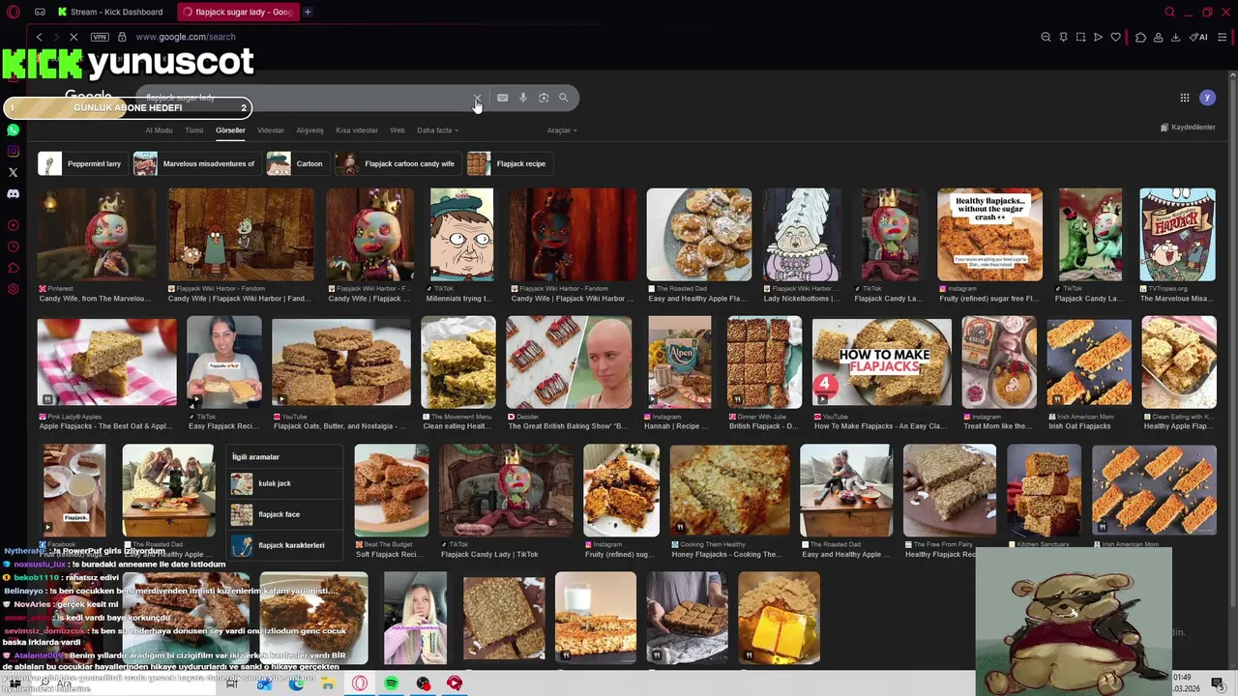The height and width of the screenshot is (696, 1238).
Task: Switch to the Stream - Kick Dashboard tab
Action: click(x=109, y=12)
